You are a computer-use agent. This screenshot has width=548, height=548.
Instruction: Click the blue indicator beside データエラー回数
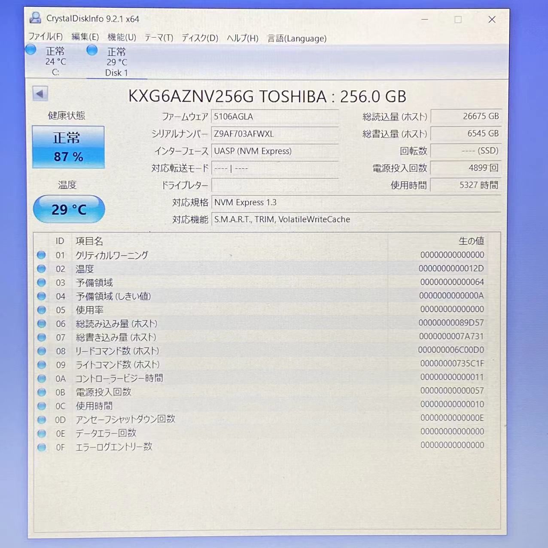[x=42, y=433]
